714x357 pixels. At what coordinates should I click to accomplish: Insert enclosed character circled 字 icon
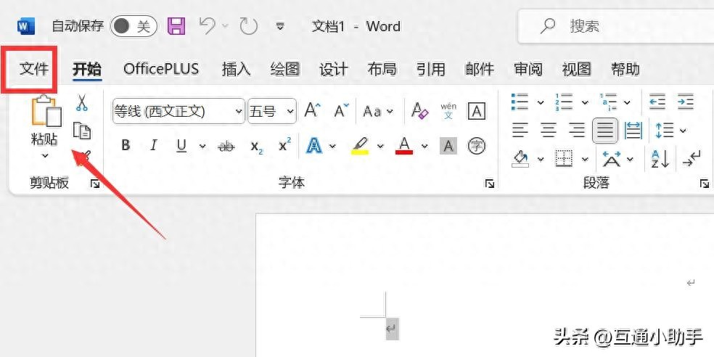tap(477, 146)
